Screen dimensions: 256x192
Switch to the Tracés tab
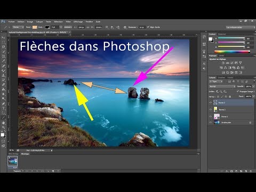(230, 77)
